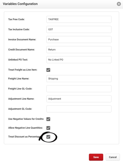Edit the Credit Document Name field

pos(79,50)
